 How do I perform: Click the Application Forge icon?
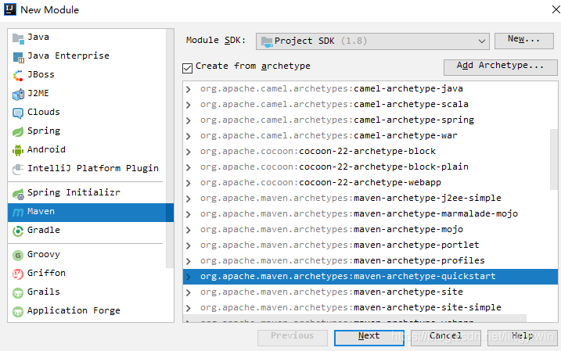(18, 312)
